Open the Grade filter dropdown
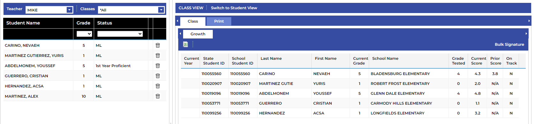This screenshot has height=124, width=534. coord(84,34)
